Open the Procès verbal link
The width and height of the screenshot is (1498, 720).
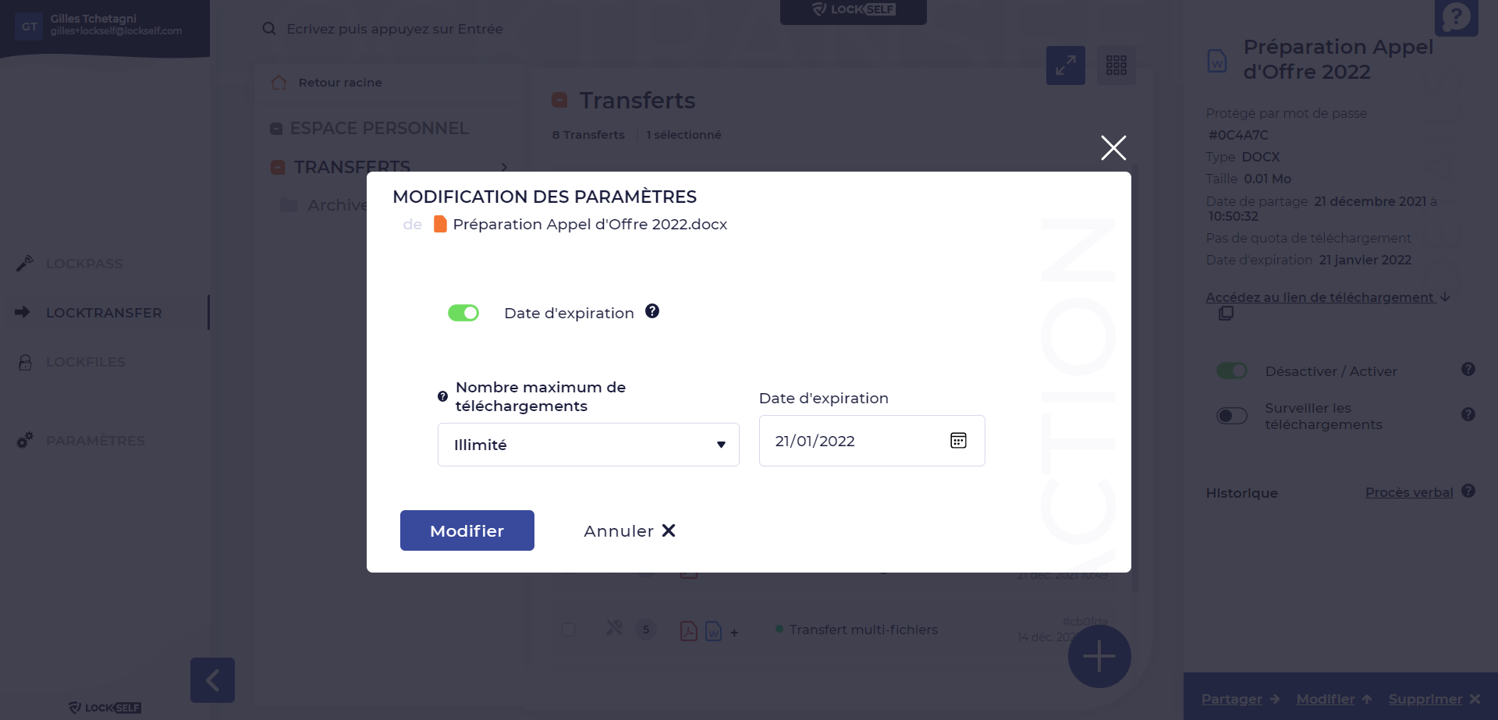pyautogui.click(x=1408, y=492)
